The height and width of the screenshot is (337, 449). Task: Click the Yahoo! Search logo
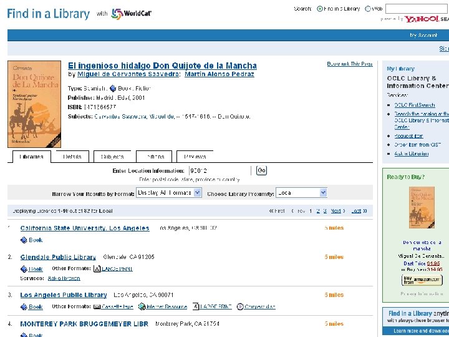pos(427,19)
